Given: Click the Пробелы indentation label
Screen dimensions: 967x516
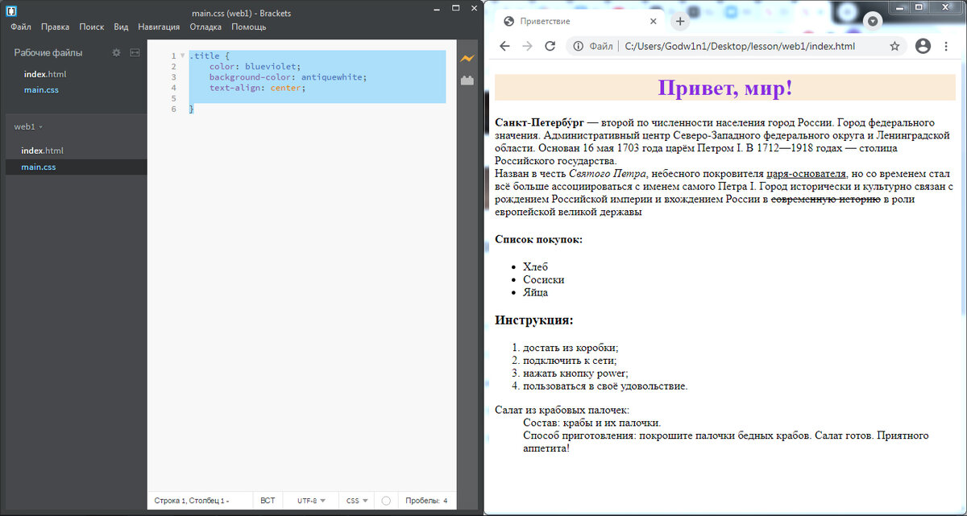Looking at the screenshot, I should [422, 501].
